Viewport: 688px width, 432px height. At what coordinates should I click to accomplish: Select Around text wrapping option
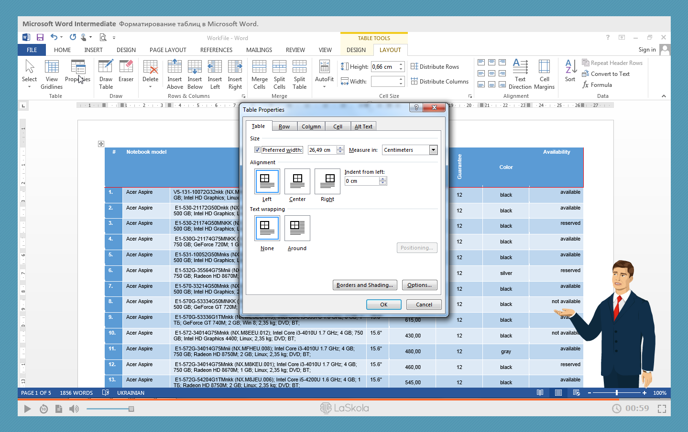pos(297,228)
